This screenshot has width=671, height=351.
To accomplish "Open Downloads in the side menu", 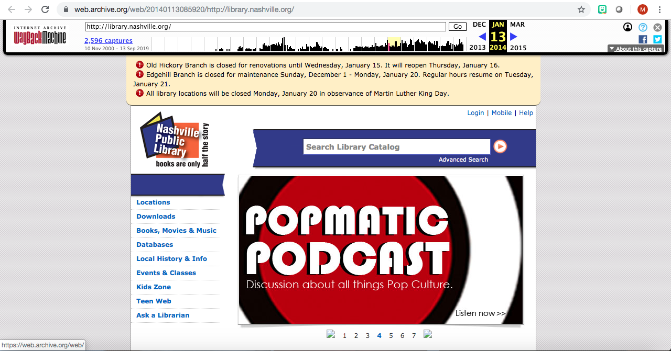I will [x=156, y=217].
